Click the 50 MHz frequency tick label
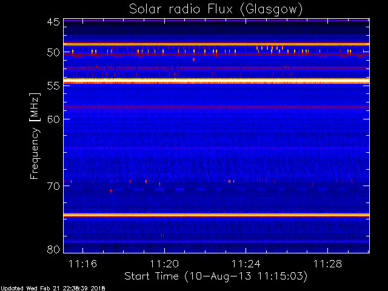This screenshot has width=388, height=291. (x=53, y=53)
